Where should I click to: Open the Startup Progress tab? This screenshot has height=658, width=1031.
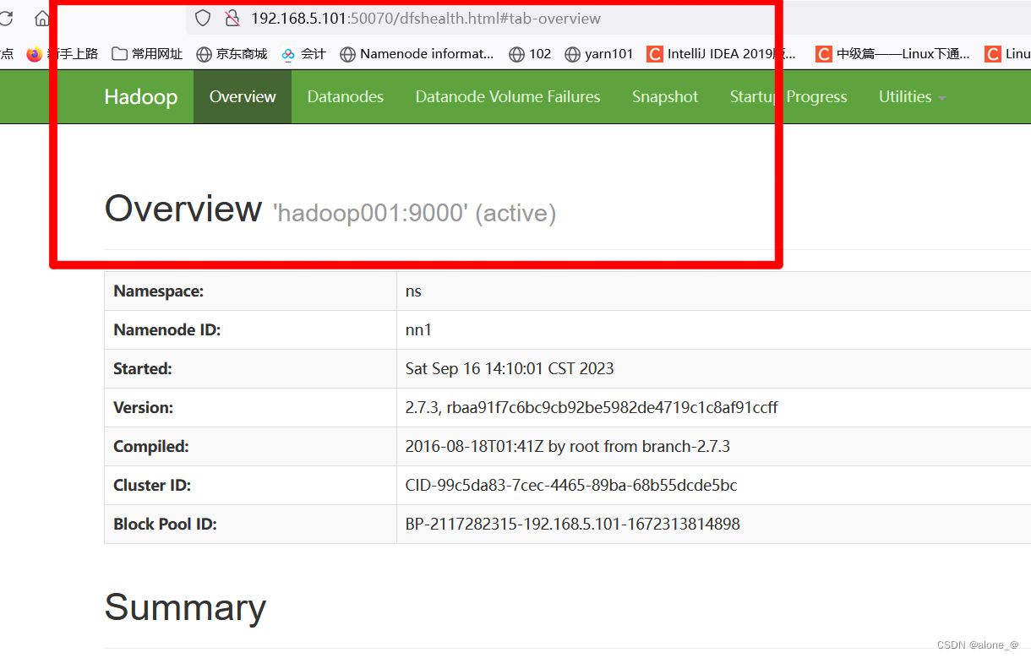tap(788, 97)
